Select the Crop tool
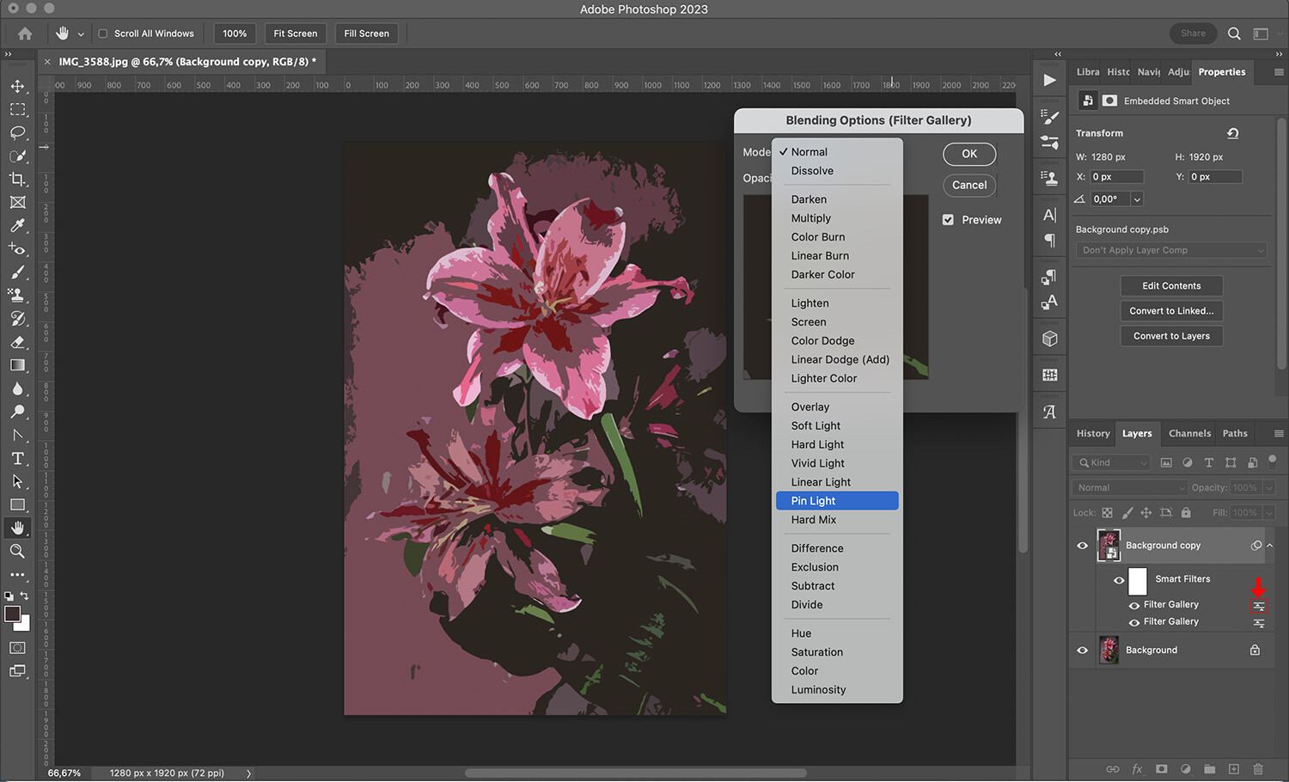 (17, 180)
